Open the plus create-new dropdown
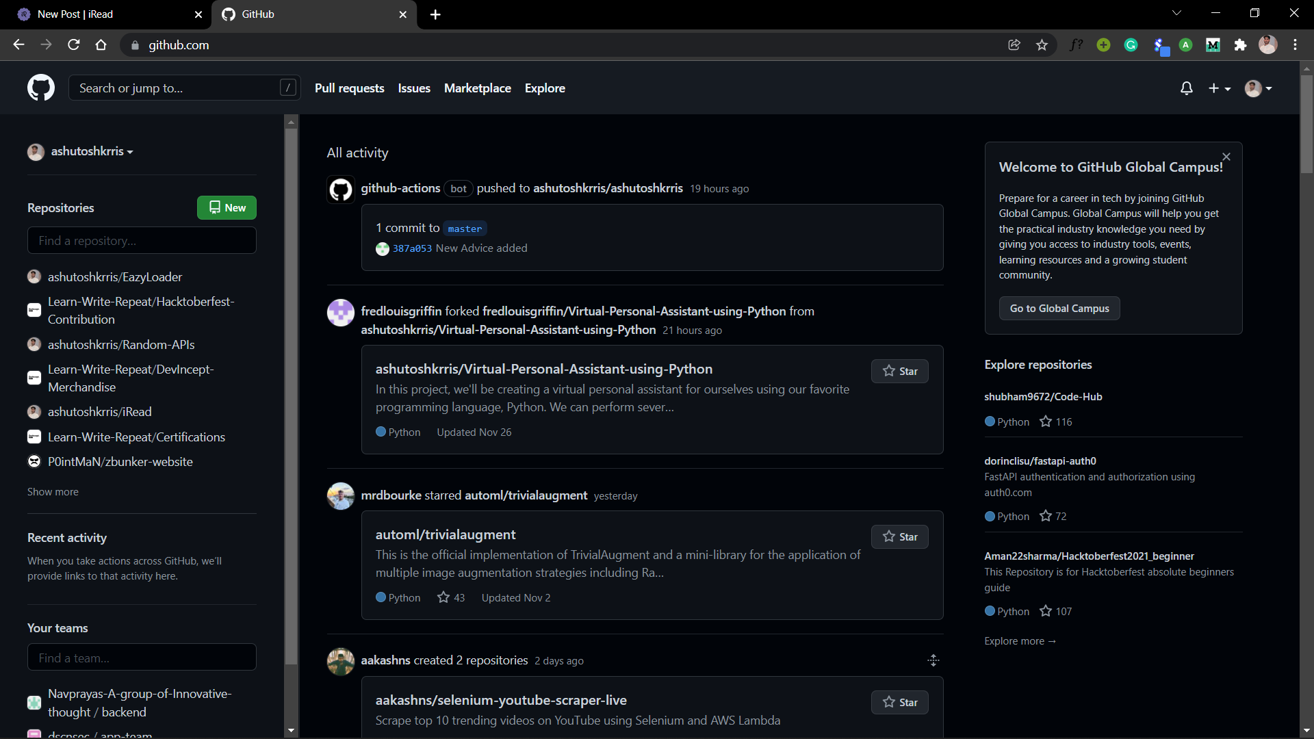1314x739 pixels. tap(1219, 88)
